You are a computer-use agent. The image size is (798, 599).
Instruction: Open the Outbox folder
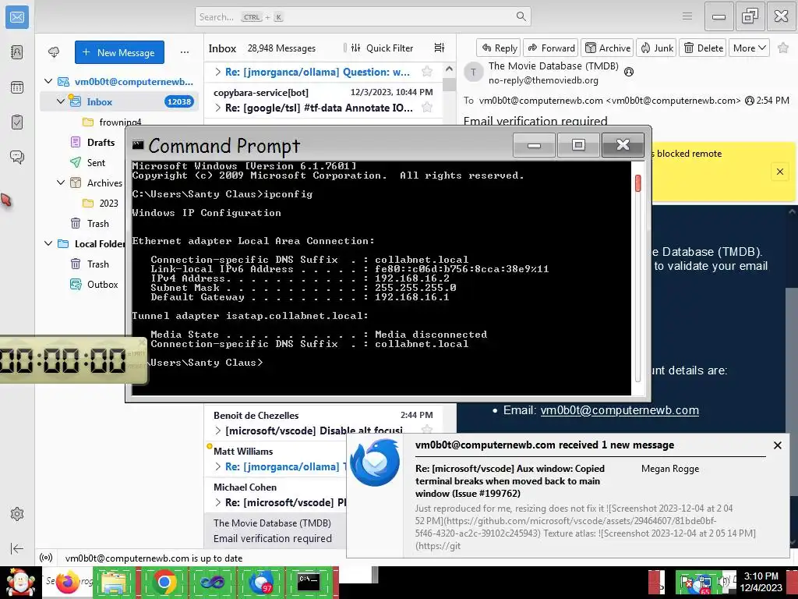point(102,284)
